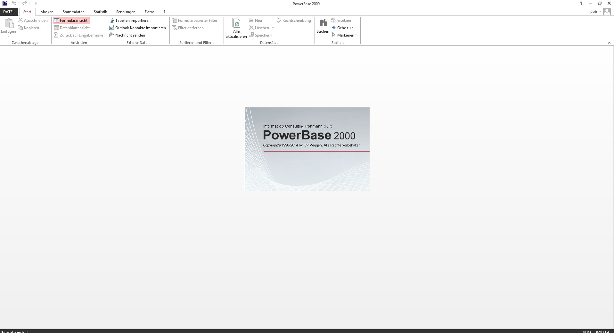Screen dimensions: 614x333
Task: Click the Redo arrow icon
Action: 25,3
